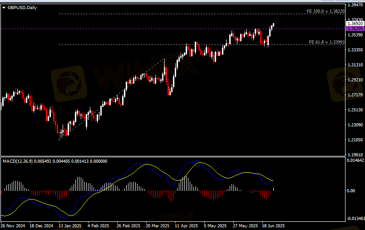Click the GBPUSD,Daily chart title
Image resolution: width=365 pixels, height=230 pixels.
click(x=22, y=8)
